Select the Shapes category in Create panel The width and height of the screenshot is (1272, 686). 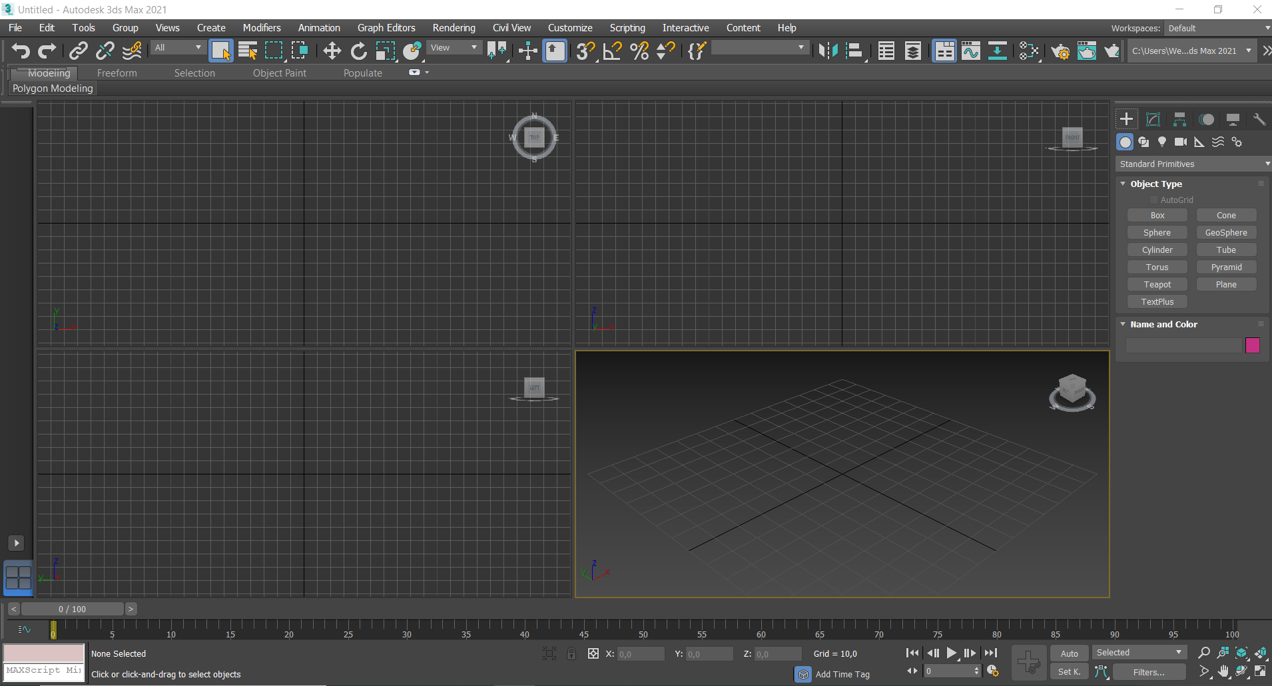tap(1144, 142)
